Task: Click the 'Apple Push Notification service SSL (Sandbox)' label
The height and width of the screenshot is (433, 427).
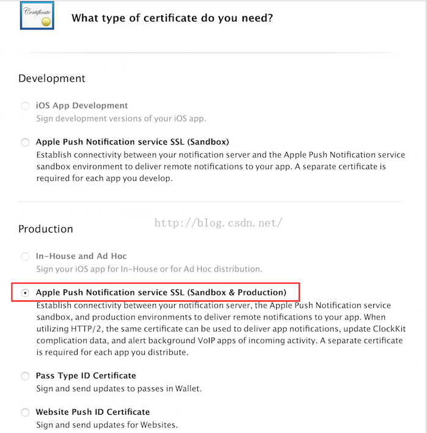Action: point(133,142)
